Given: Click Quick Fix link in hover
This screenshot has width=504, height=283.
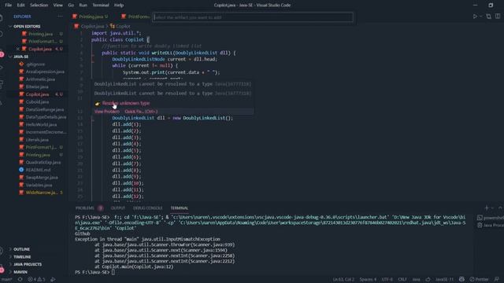Looking at the screenshot, I should [x=141, y=112].
